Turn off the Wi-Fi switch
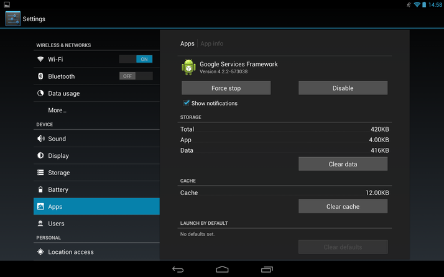Viewport: 444px width, 277px height. coord(136,59)
